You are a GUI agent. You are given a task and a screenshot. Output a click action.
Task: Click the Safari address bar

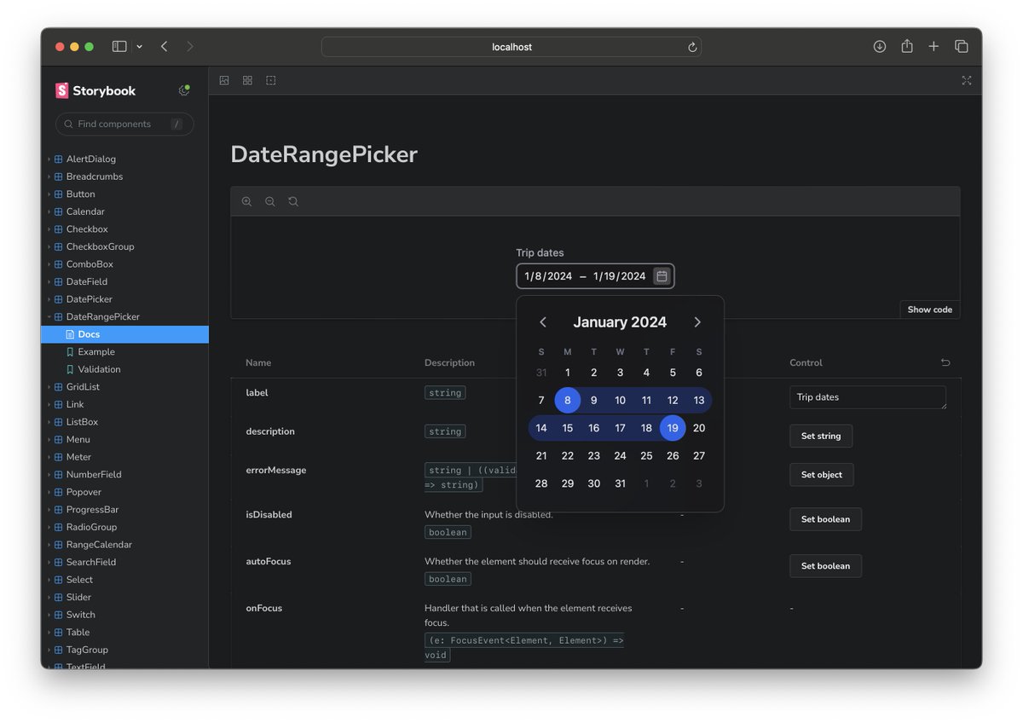point(511,47)
